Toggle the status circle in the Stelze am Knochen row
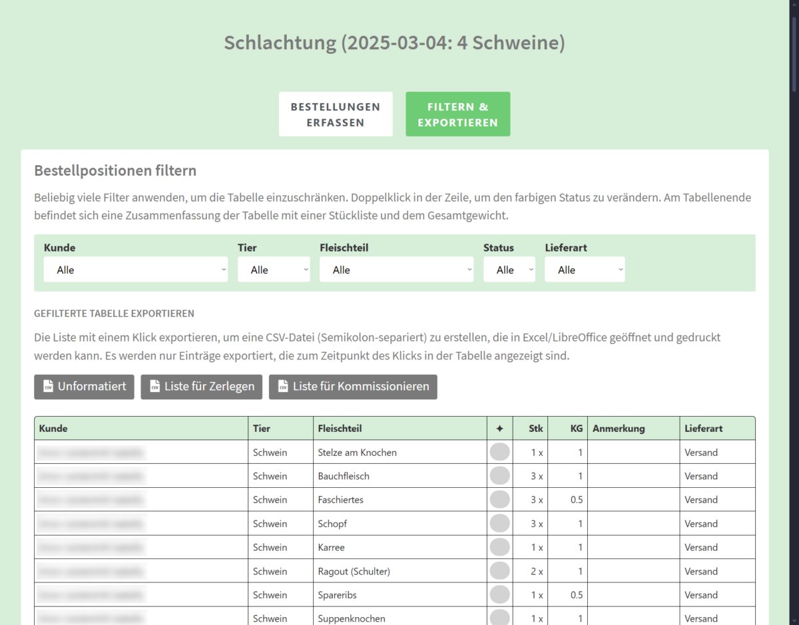The height and width of the screenshot is (625, 799). coord(499,452)
